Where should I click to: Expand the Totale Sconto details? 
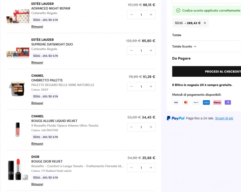195,46
